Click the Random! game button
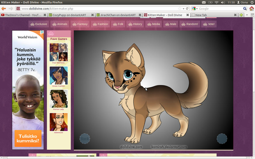255x159 pixels. (190, 24)
